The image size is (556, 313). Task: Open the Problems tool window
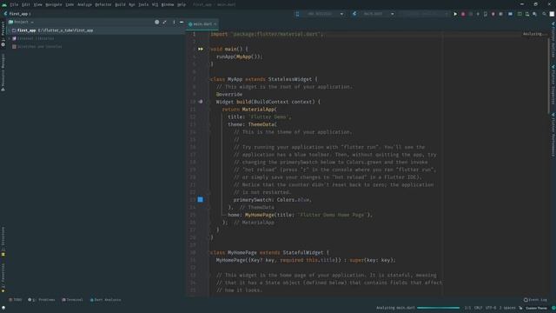(42, 300)
